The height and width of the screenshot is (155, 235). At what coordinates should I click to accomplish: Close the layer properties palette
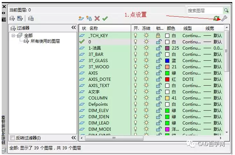(4, 7)
